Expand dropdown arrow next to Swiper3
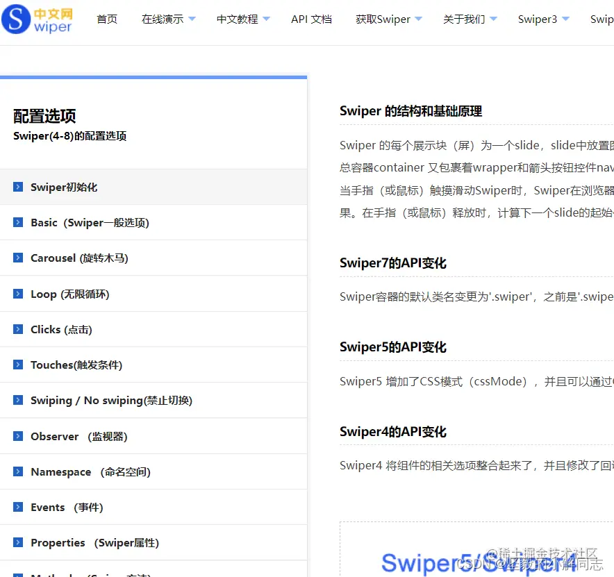This screenshot has width=614, height=577. click(x=565, y=19)
